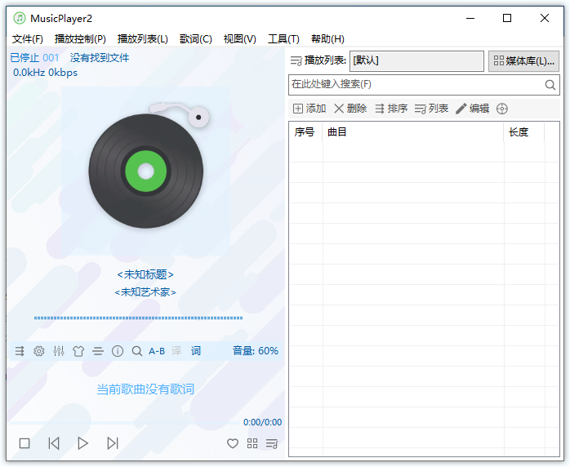Open the 列表 playlist options
This screenshot has width=570, height=467.
(x=431, y=109)
